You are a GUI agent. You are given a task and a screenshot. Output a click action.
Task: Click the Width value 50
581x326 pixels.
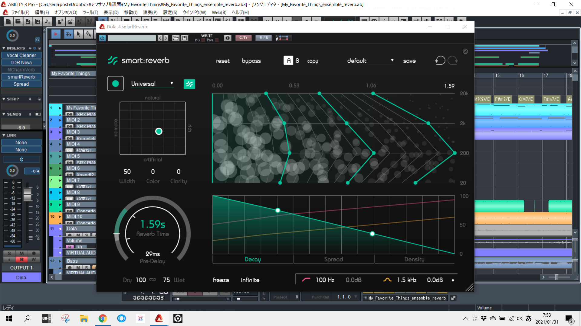(127, 171)
